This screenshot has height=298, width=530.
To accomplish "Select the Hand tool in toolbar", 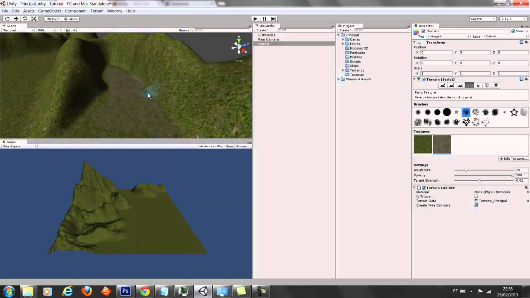I will [x=7, y=19].
